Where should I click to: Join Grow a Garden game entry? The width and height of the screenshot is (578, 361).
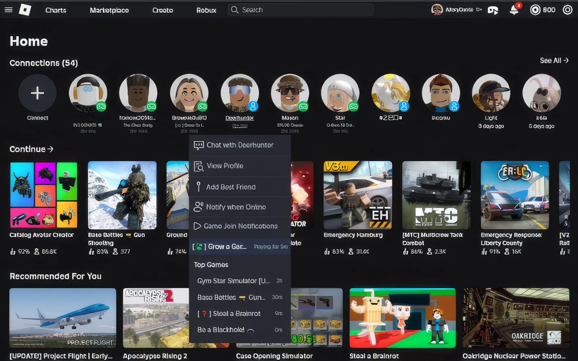[240, 247]
